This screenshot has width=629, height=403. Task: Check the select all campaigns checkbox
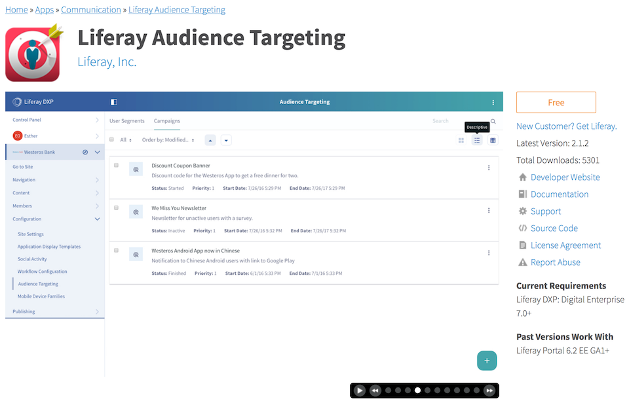pyautogui.click(x=111, y=139)
